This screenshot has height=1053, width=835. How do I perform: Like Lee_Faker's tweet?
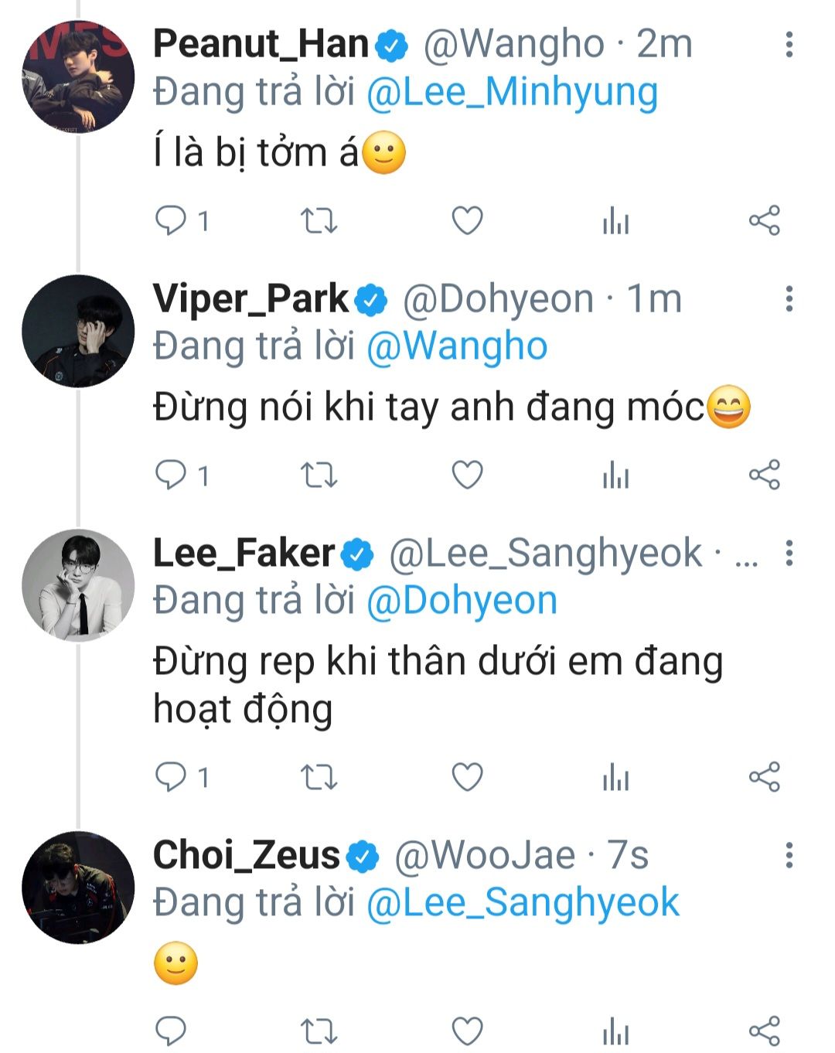[x=467, y=777]
